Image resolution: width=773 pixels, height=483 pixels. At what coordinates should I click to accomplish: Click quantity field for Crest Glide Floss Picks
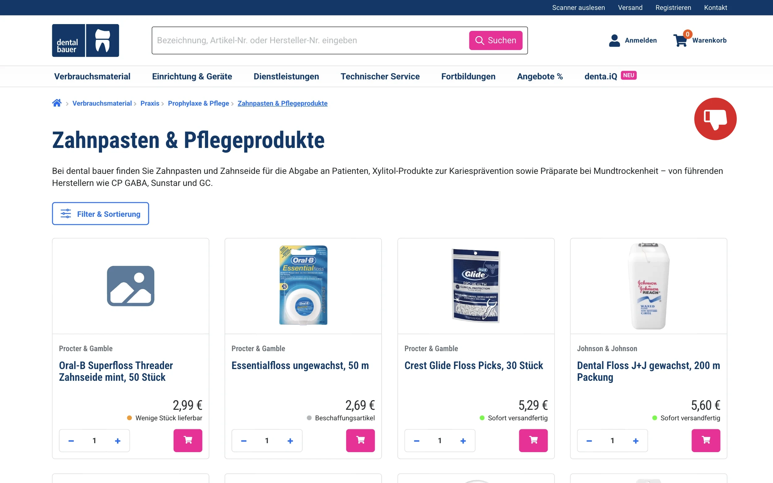tap(440, 441)
